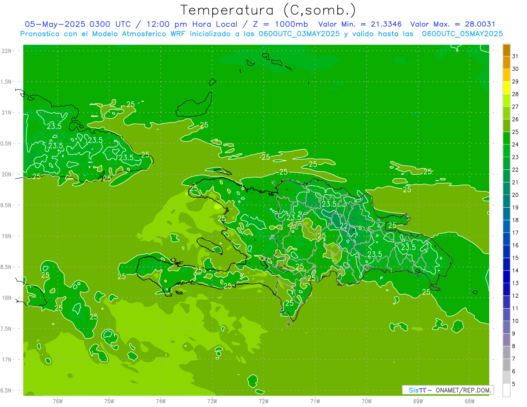
Task: Click the "Temperatura (C,somb.)" map title
Action: point(268,10)
